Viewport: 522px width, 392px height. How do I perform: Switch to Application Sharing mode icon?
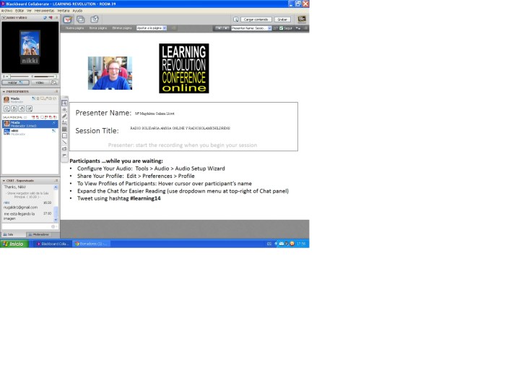click(x=81, y=20)
